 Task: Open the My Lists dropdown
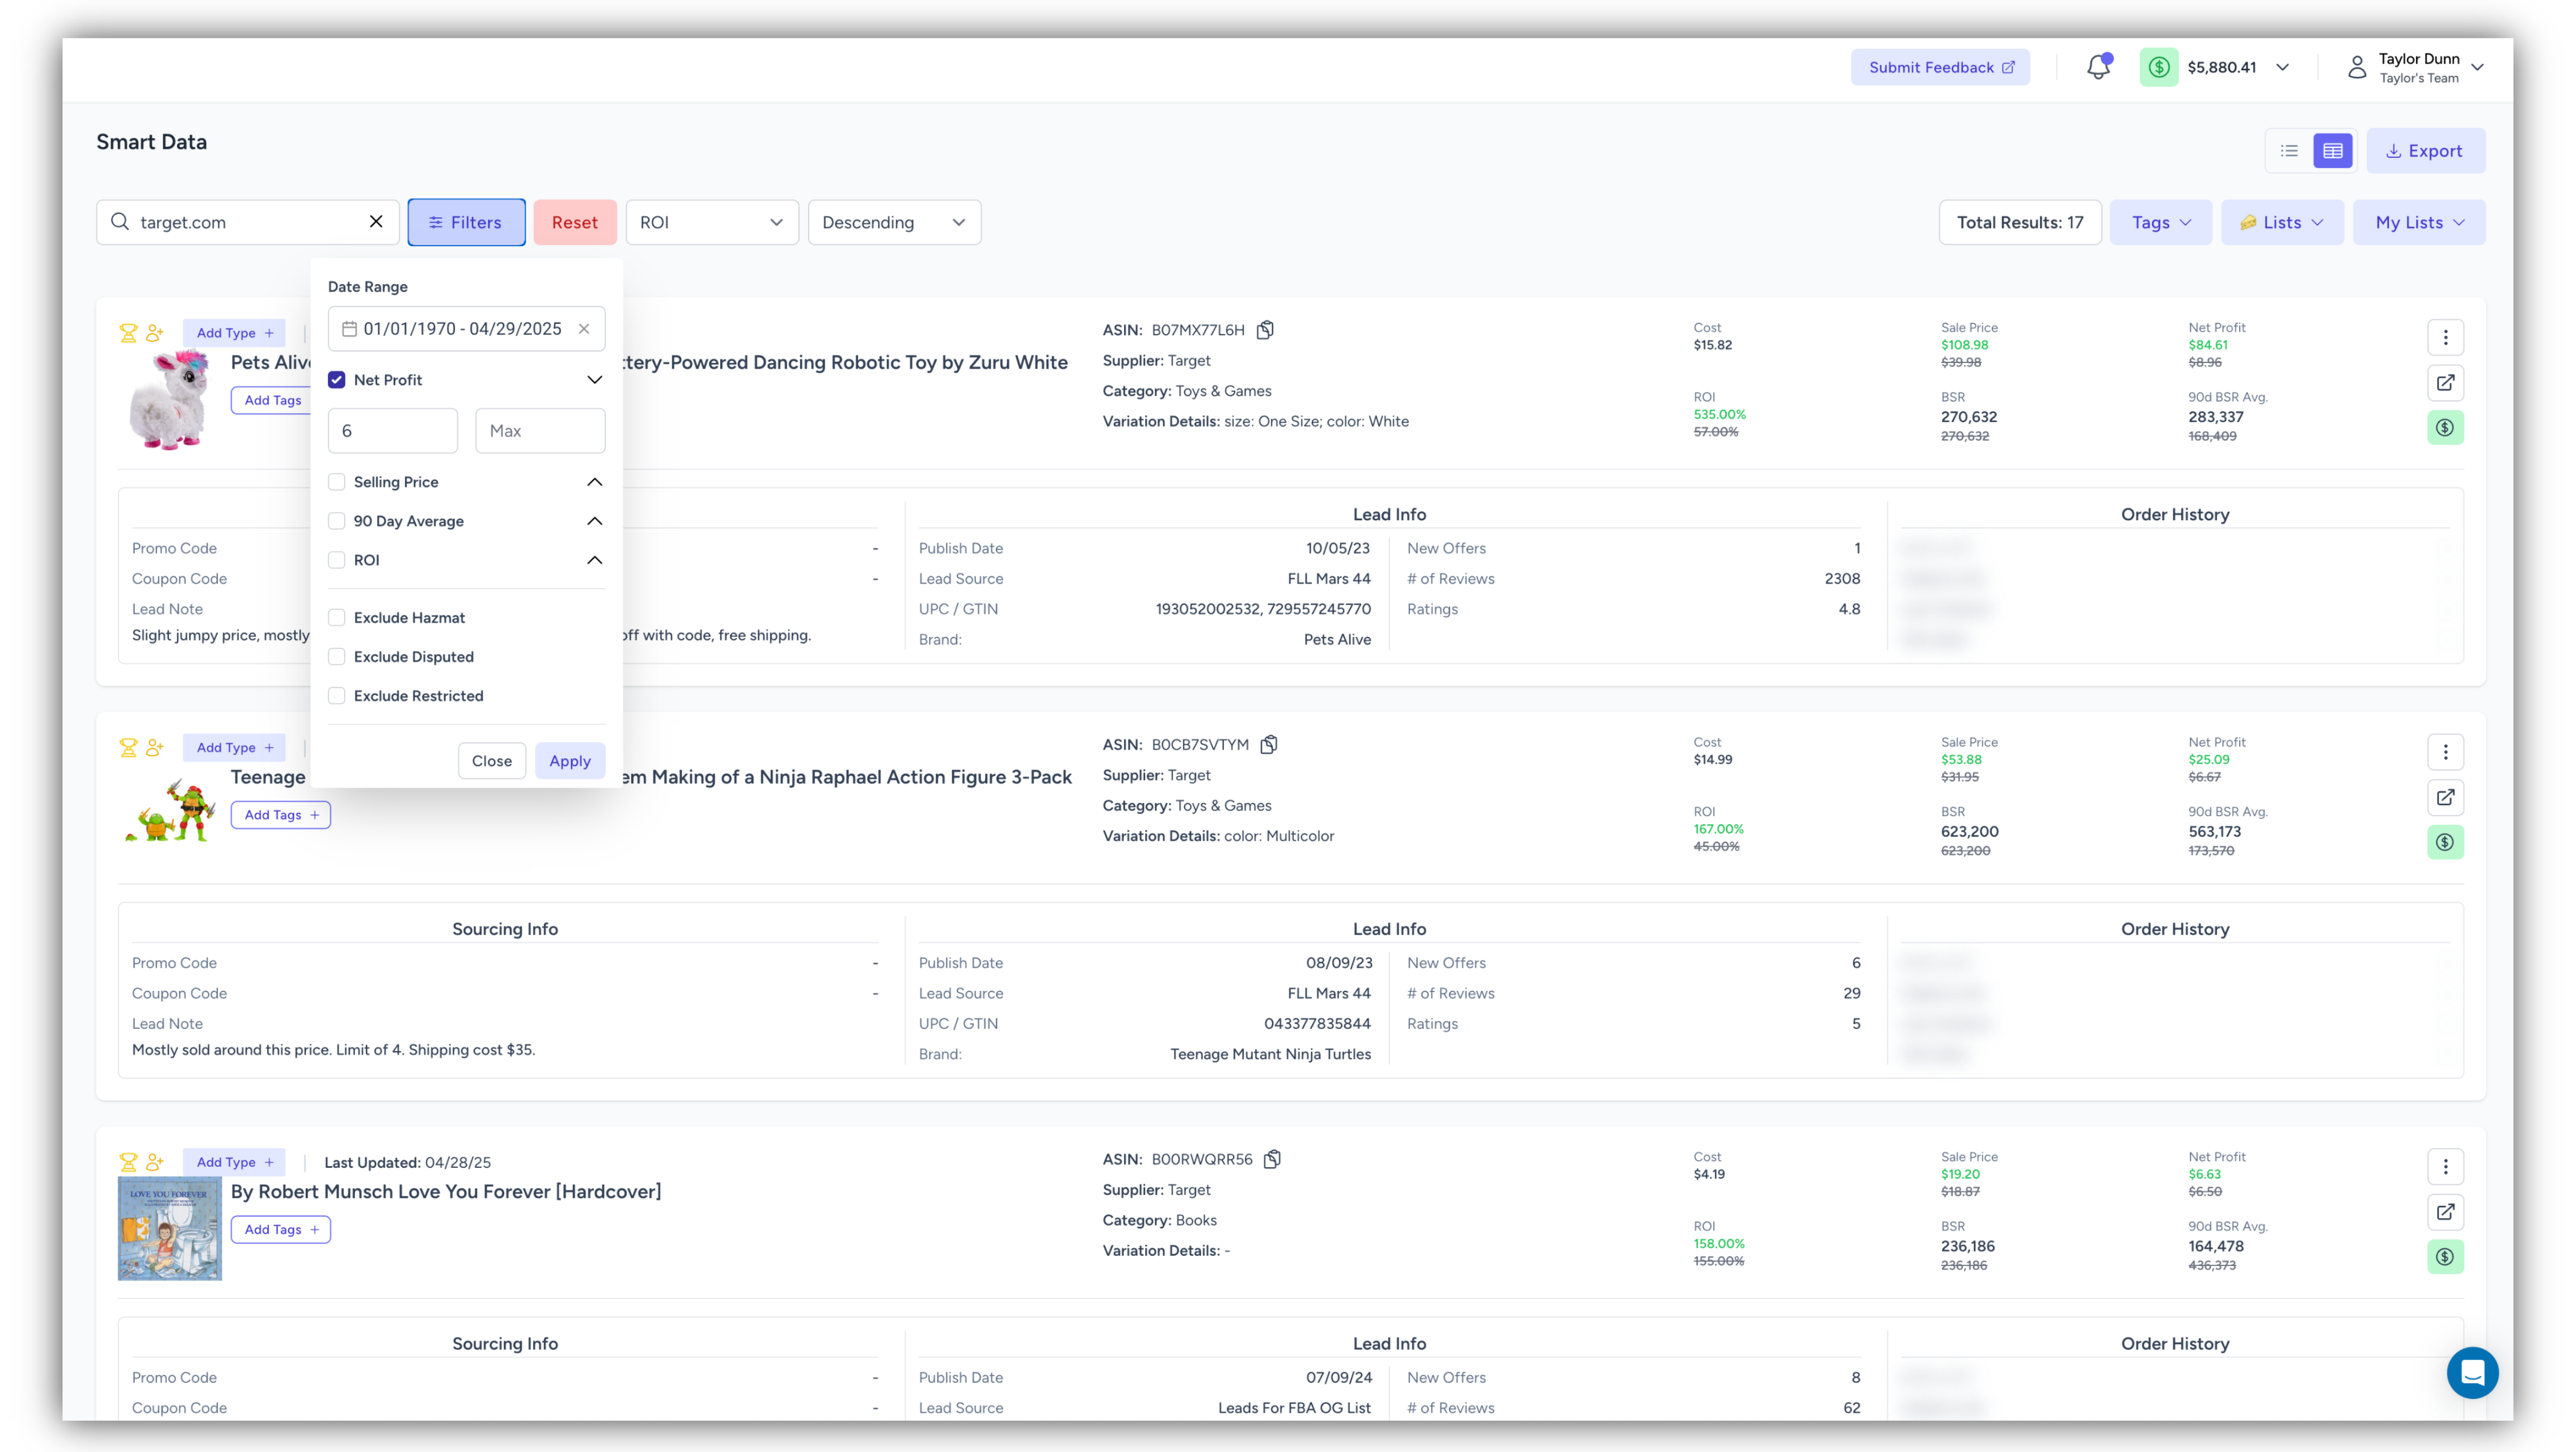click(2419, 222)
